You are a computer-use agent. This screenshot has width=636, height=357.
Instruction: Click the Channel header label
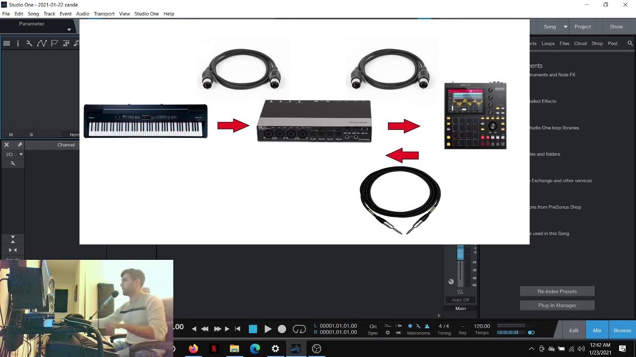[x=66, y=145]
